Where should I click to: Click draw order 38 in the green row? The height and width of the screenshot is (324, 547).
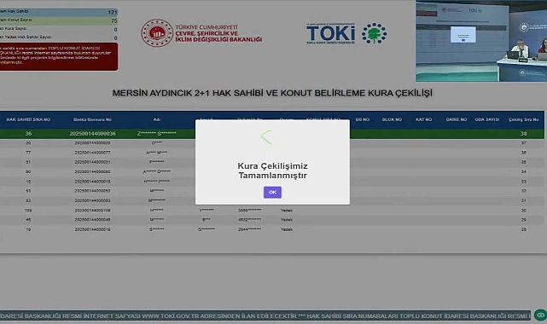point(524,133)
